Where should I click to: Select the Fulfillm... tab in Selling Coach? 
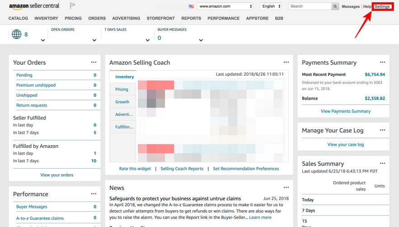point(123,127)
